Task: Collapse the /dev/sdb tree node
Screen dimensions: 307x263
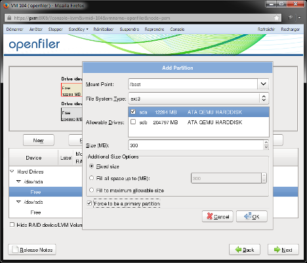Action: 18,202
